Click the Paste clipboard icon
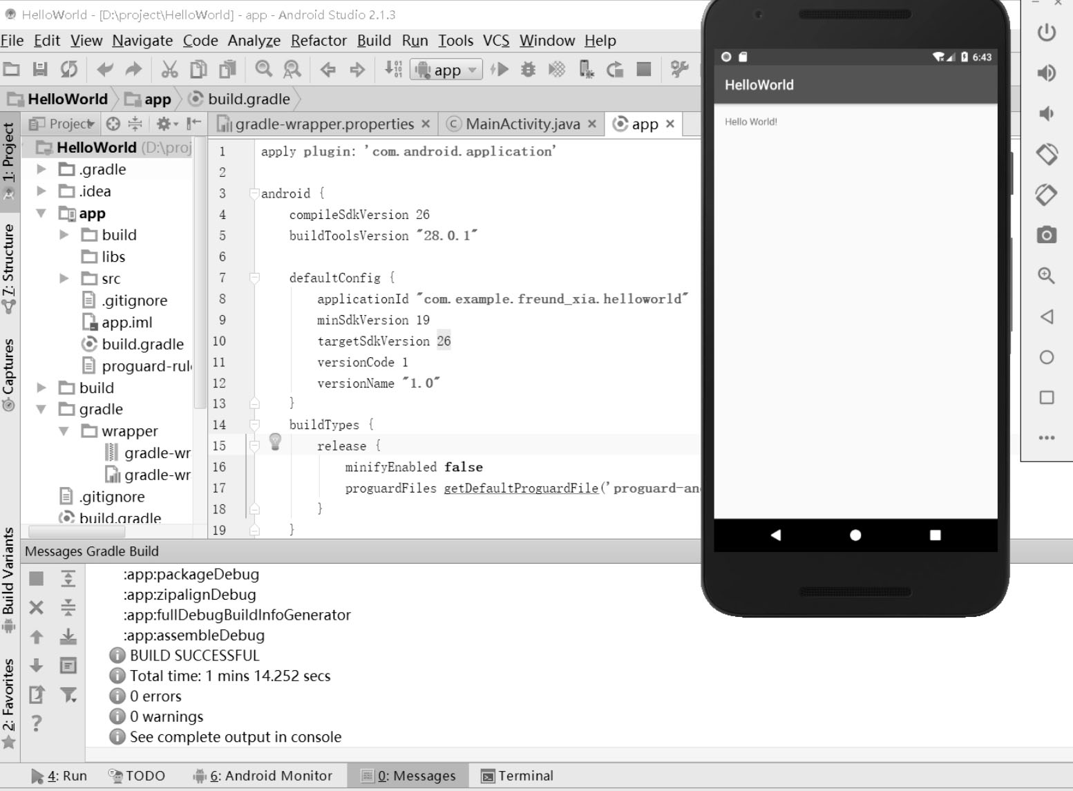Viewport: 1073px width, 791px height. pyautogui.click(x=227, y=69)
